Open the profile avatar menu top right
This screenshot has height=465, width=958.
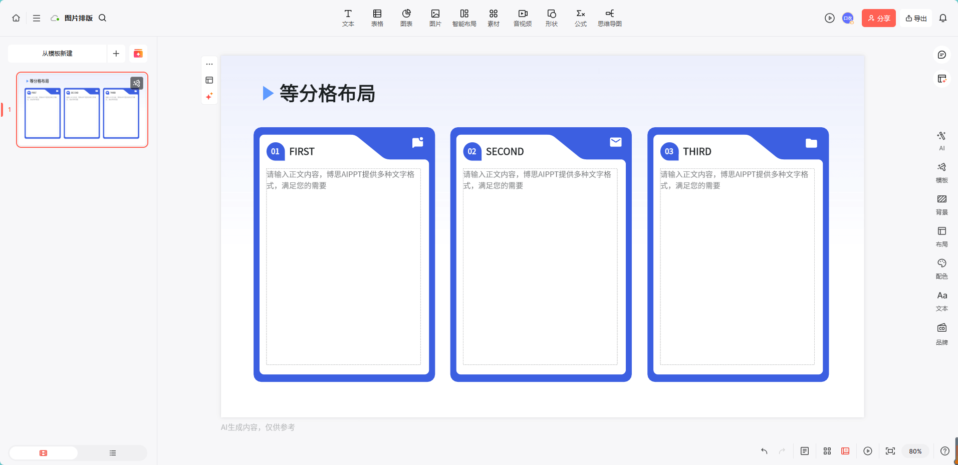(848, 18)
